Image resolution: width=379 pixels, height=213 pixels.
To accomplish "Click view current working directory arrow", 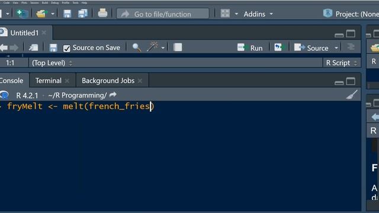I will [x=113, y=95].
